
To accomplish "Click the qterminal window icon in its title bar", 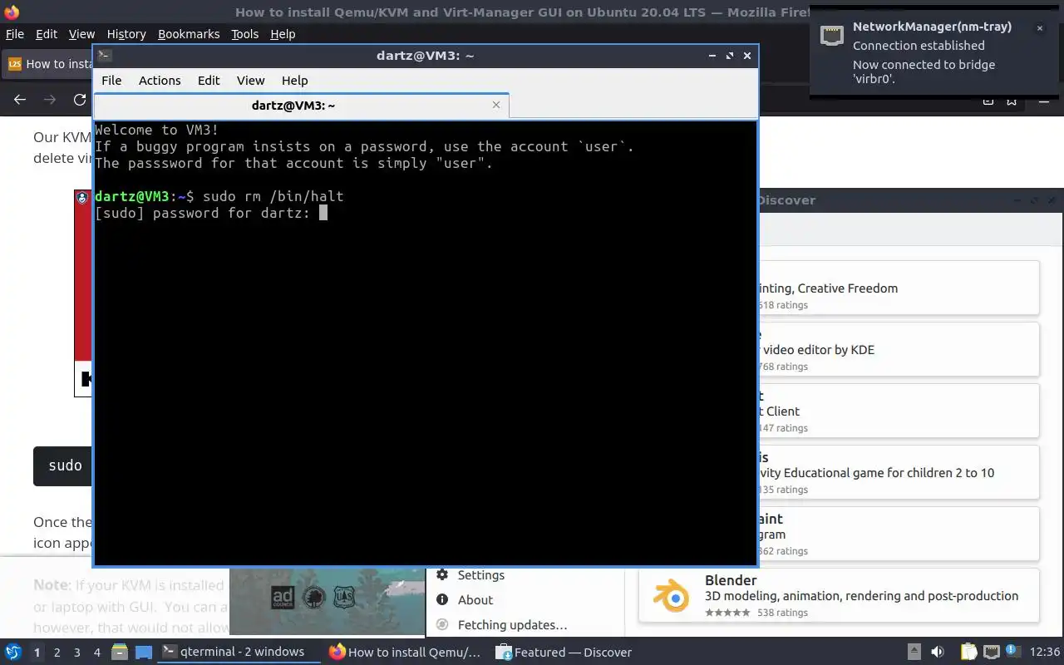I will [x=104, y=56].
